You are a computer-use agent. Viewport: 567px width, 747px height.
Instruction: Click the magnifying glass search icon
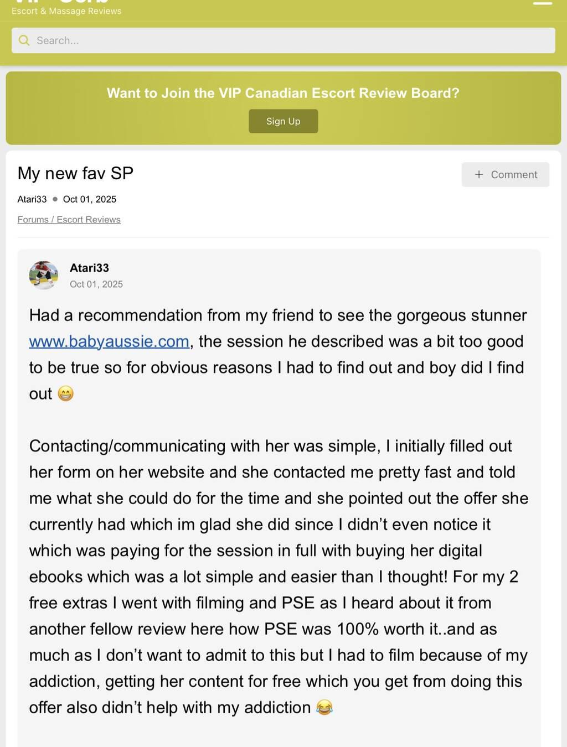24,40
